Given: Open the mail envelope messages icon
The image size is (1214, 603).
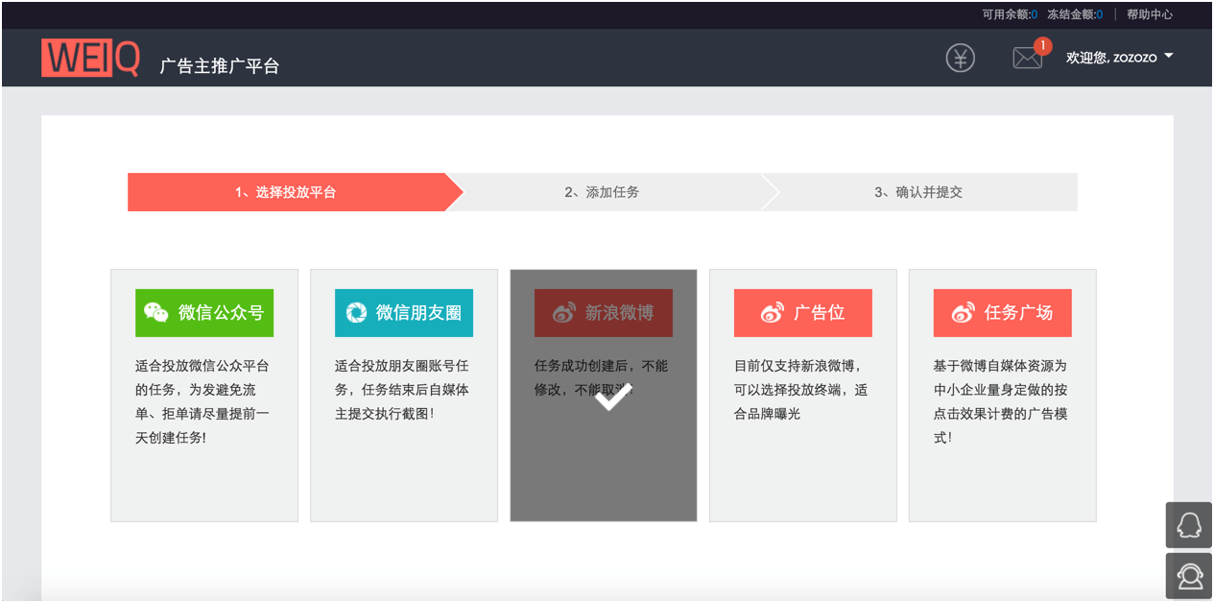Looking at the screenshot, I should [x=1026, y=59].
